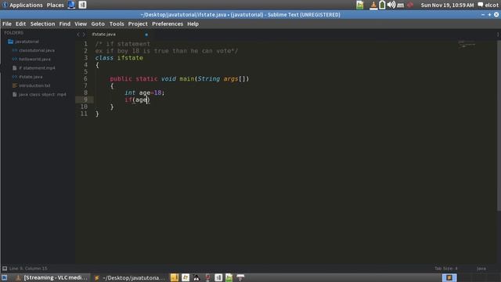This screenshot has height=282, width=501.
Task: Open the Preferences menu
Action: pyautogui.click(x=168, y=24)
